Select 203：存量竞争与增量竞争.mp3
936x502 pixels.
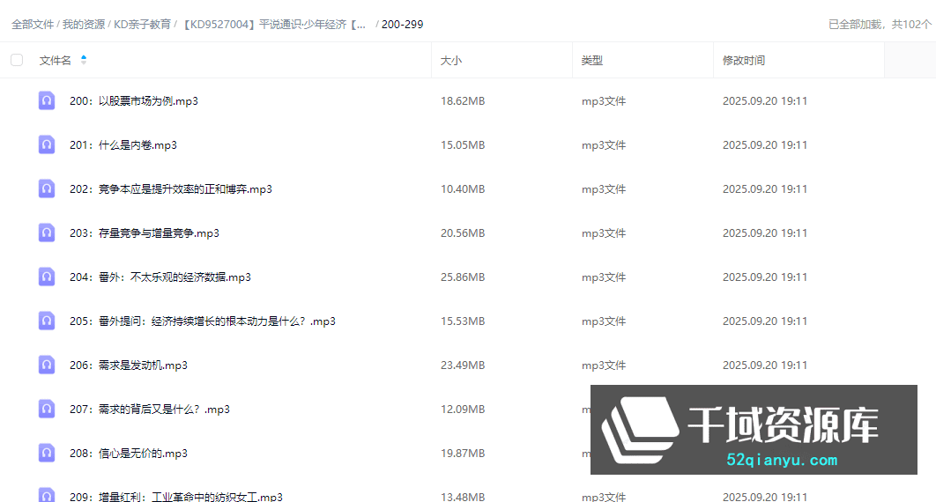[145, 233]
